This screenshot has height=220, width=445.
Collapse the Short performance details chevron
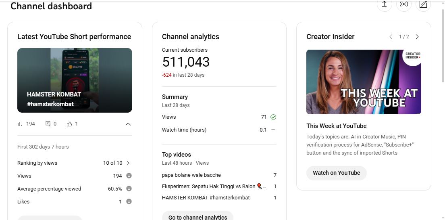128,124
